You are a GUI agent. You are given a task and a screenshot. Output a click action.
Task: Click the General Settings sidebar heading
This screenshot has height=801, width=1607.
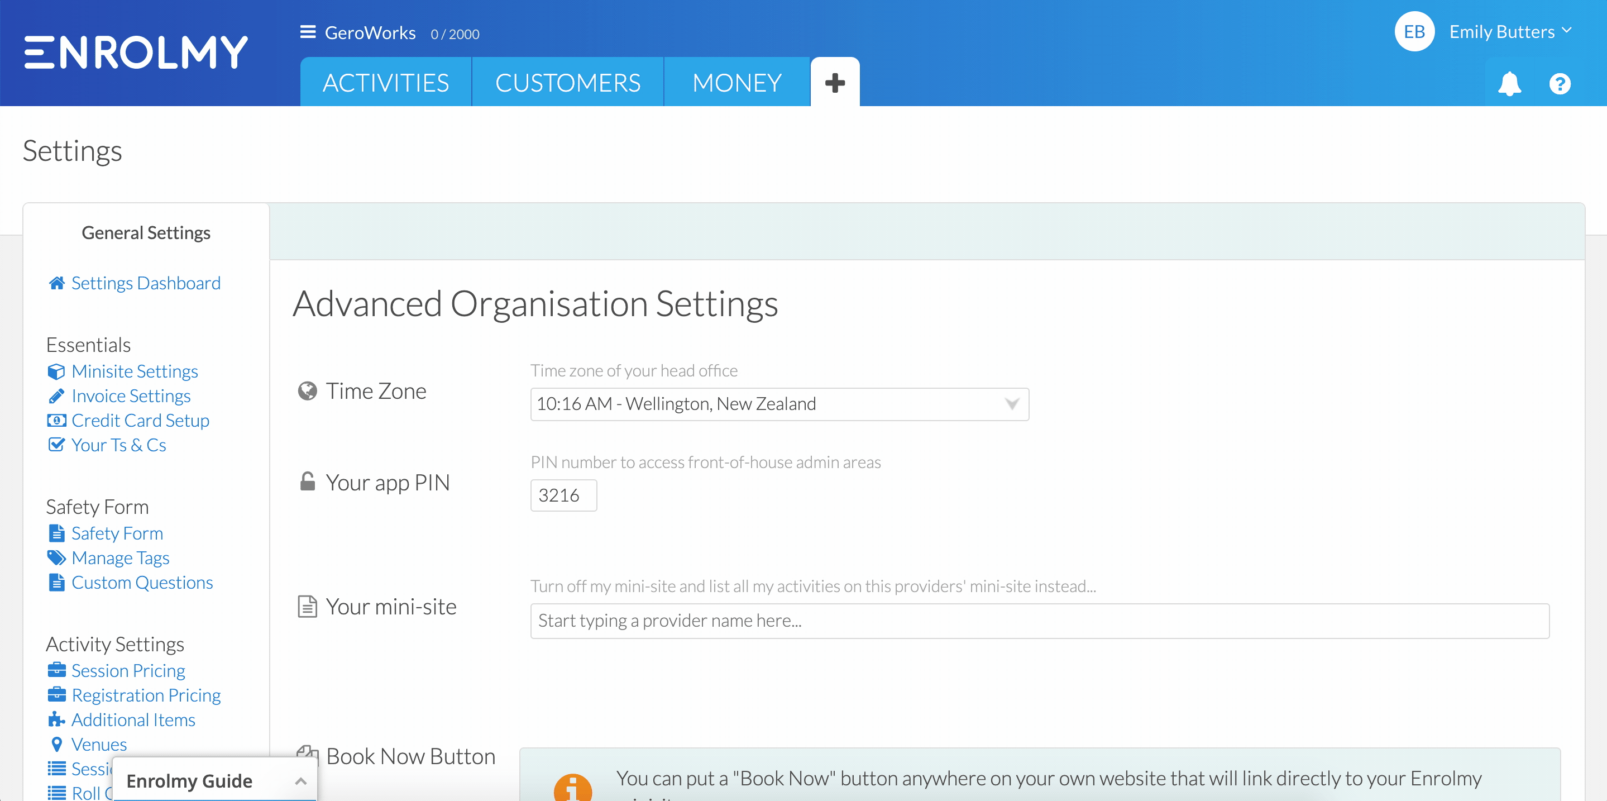pyautogui.click(x=146, y=233)
